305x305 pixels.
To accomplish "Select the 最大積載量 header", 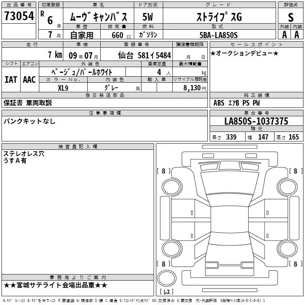I will [x=190, y=64].
